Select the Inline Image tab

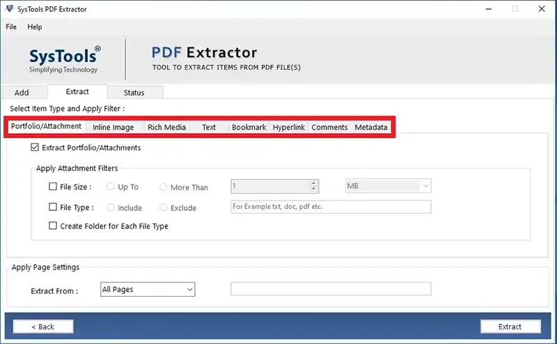[x=113, y=127]
